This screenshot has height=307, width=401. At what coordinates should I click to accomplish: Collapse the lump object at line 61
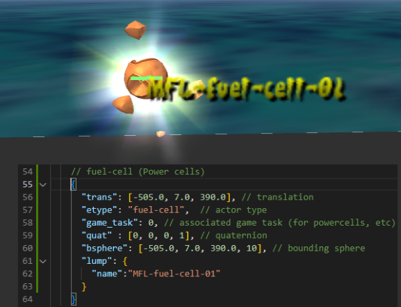pos(43,261)
